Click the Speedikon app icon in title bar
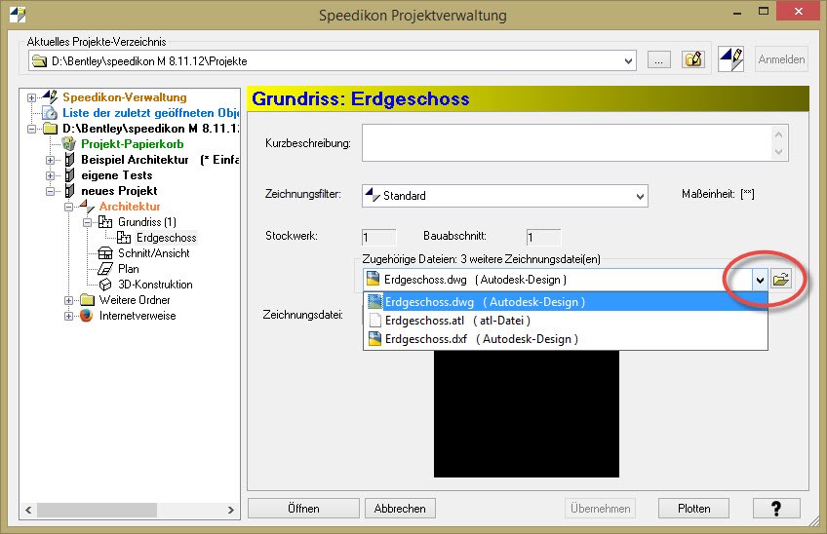The image size is (827, 534). pos(18,15)
